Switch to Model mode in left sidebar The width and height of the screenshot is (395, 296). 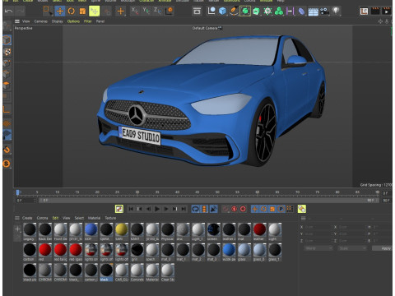(x=7, y=40)
